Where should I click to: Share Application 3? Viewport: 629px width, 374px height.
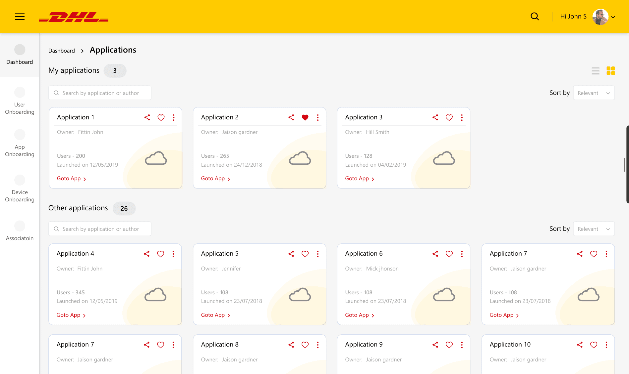435,117
